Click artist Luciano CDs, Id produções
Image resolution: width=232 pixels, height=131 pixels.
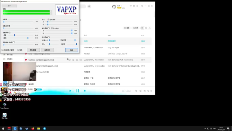point(94,66)
